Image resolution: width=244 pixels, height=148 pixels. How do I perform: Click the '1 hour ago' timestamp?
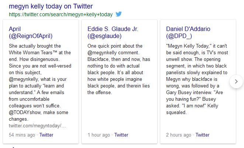coord(99,135)
